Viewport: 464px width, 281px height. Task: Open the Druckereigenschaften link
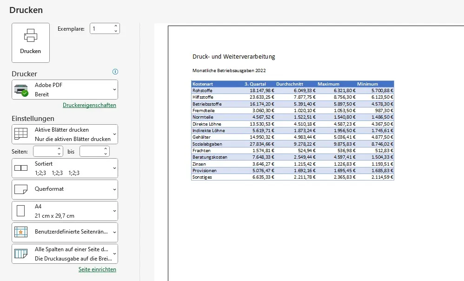click(89, 105)
